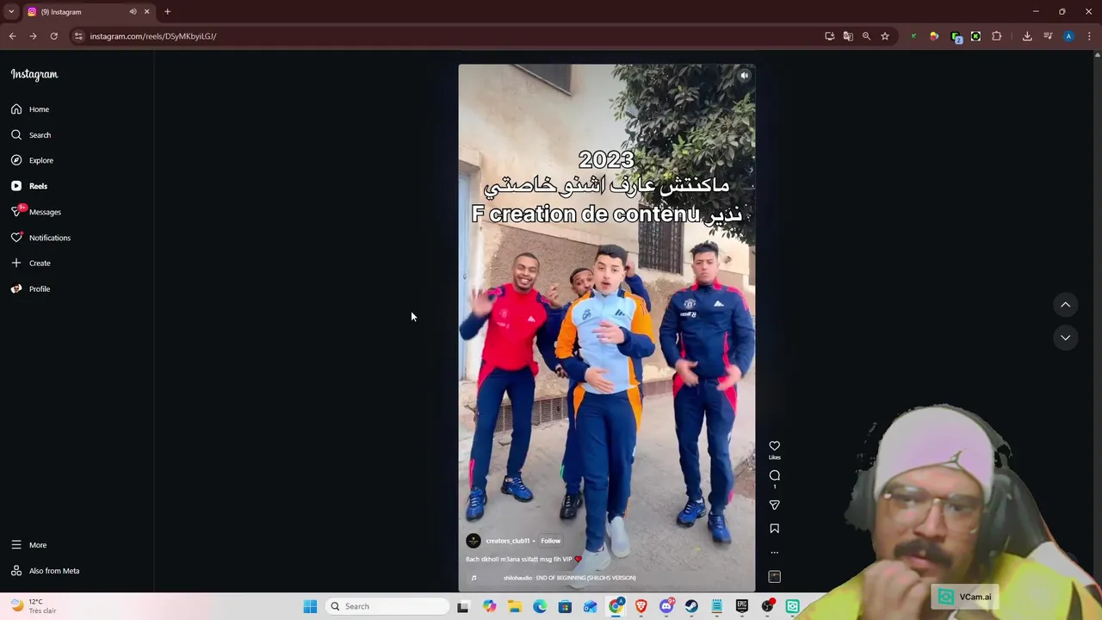Viewport: 1102px width, 620px height.
Task: Open the weather widget showing 12°C
Action: click(x=31, y=606)
